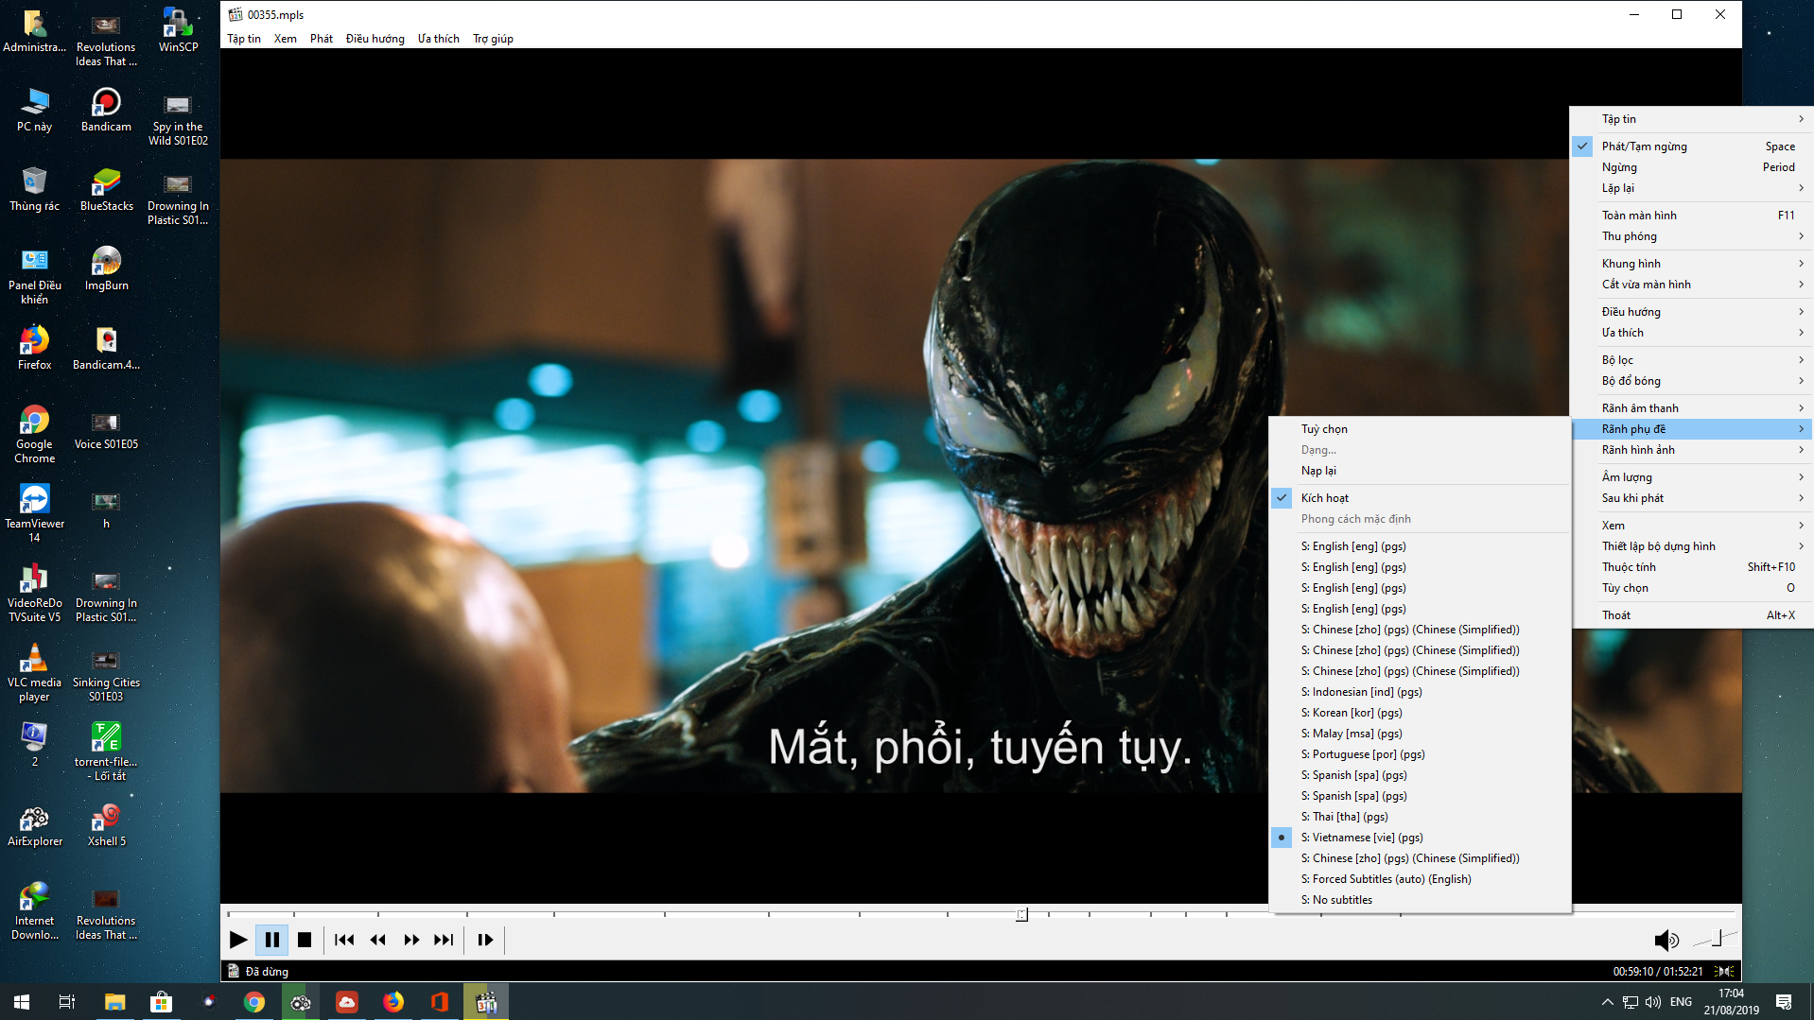Open WinSCP desktop icon
Screen dimensions: 1814x1020
(178, 30)
